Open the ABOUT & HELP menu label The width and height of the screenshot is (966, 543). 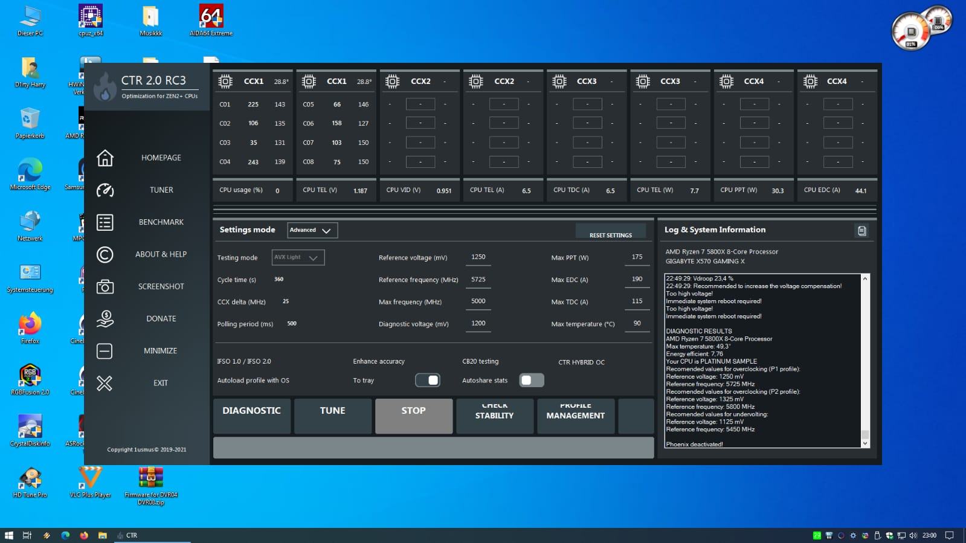coord(161,254)
